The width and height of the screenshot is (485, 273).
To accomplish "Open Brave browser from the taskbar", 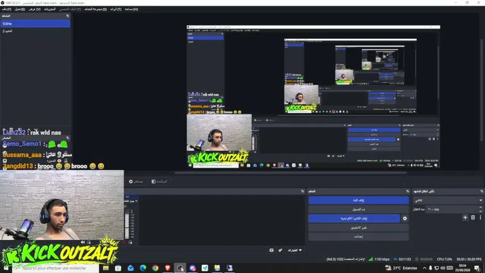I will 168,268.
